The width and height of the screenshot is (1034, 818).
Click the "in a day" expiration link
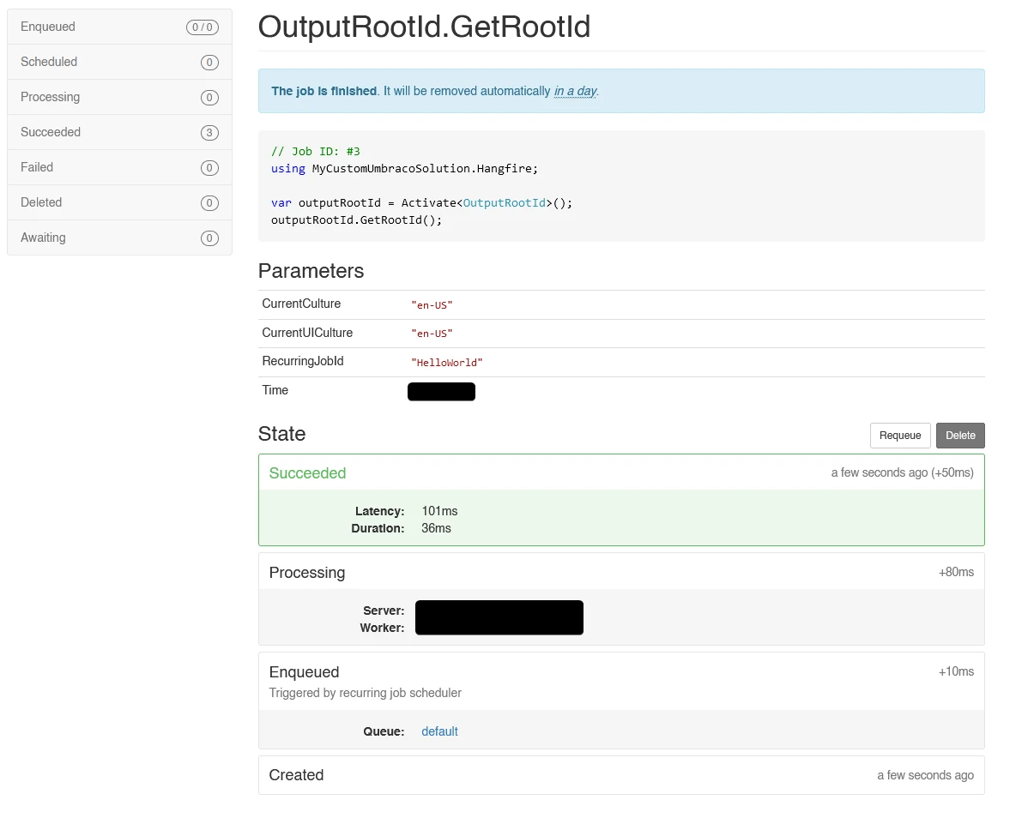(575, 91)
